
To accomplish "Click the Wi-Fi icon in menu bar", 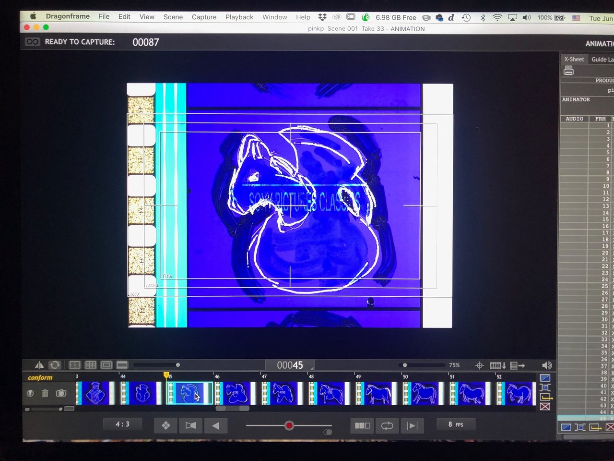I will 497,17.
